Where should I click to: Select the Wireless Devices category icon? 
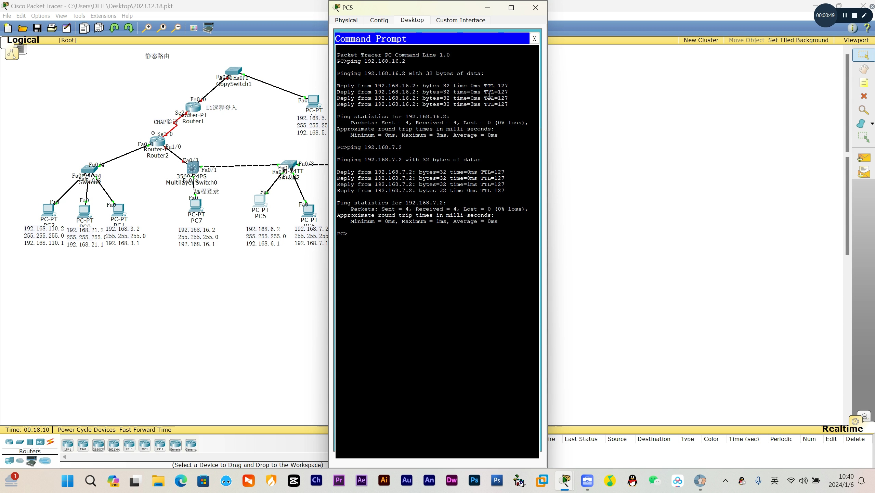point(40,442)
